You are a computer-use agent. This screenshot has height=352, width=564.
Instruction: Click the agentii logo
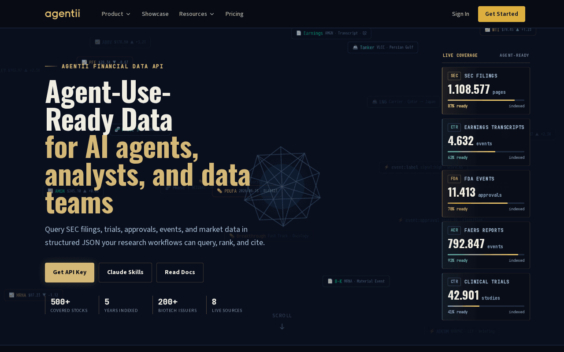pos(63,14)
